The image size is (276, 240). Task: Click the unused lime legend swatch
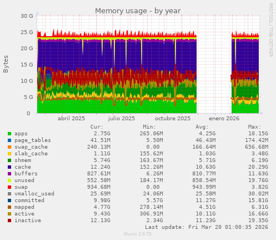[9, 180]
